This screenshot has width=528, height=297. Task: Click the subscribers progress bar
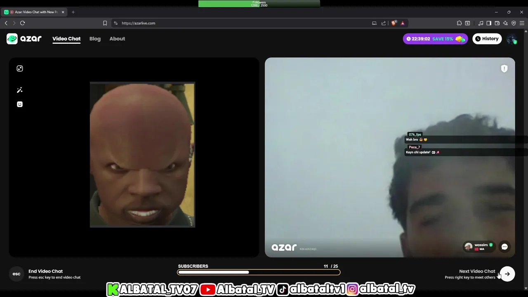[259, 272]
